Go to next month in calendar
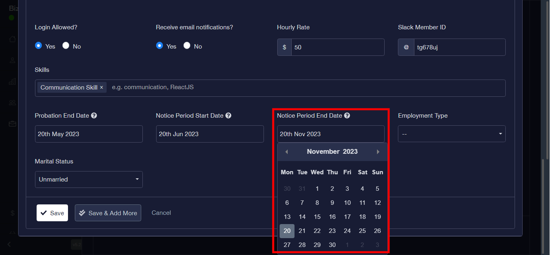 [378, 152]
